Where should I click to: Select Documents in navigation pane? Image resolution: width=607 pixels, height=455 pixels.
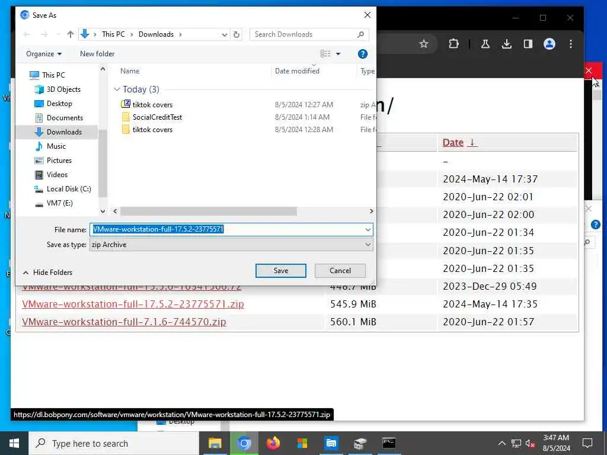coord(65,118)
